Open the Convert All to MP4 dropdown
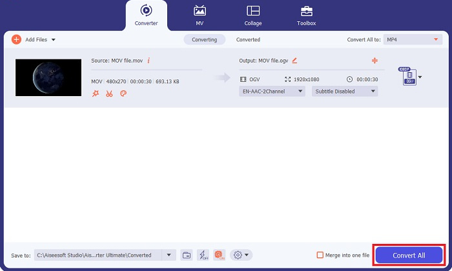 pyautogui.click(x=412, y=39)
